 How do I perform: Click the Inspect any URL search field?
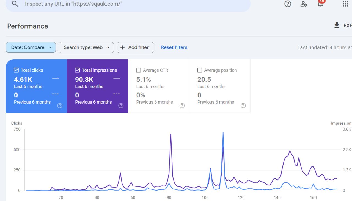point(128,4)
